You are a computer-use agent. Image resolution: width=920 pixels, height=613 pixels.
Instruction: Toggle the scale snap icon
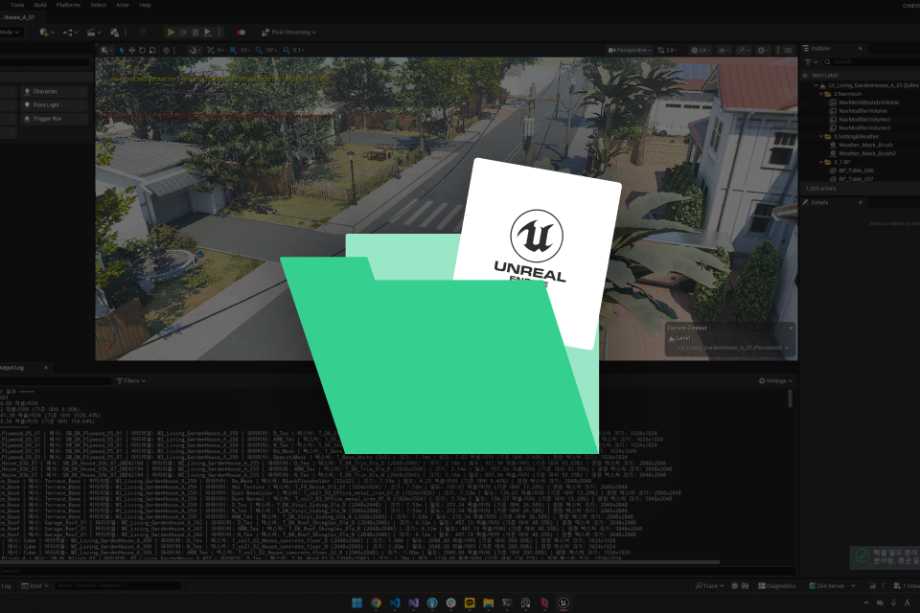287,50
